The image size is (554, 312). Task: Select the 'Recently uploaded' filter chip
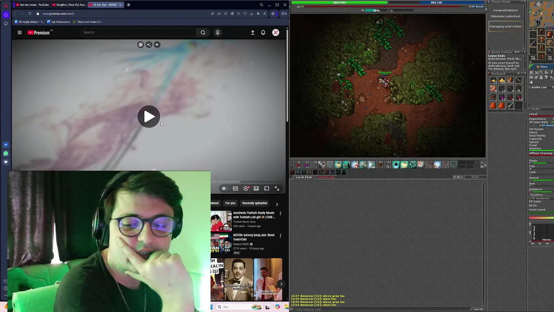(255, 203)
